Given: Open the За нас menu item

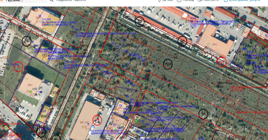Looking at the screenshot, I should click(x=167, y=1).
